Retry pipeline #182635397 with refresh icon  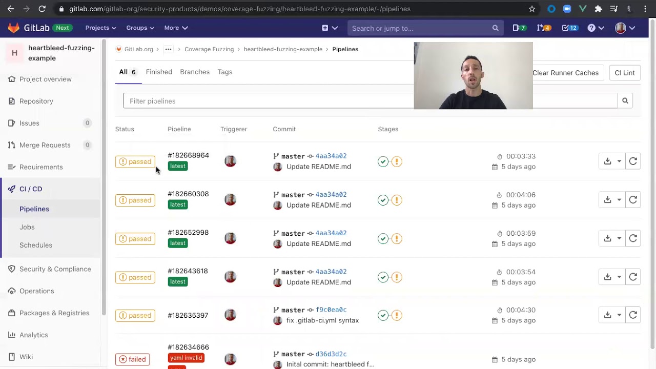[633, 315]
